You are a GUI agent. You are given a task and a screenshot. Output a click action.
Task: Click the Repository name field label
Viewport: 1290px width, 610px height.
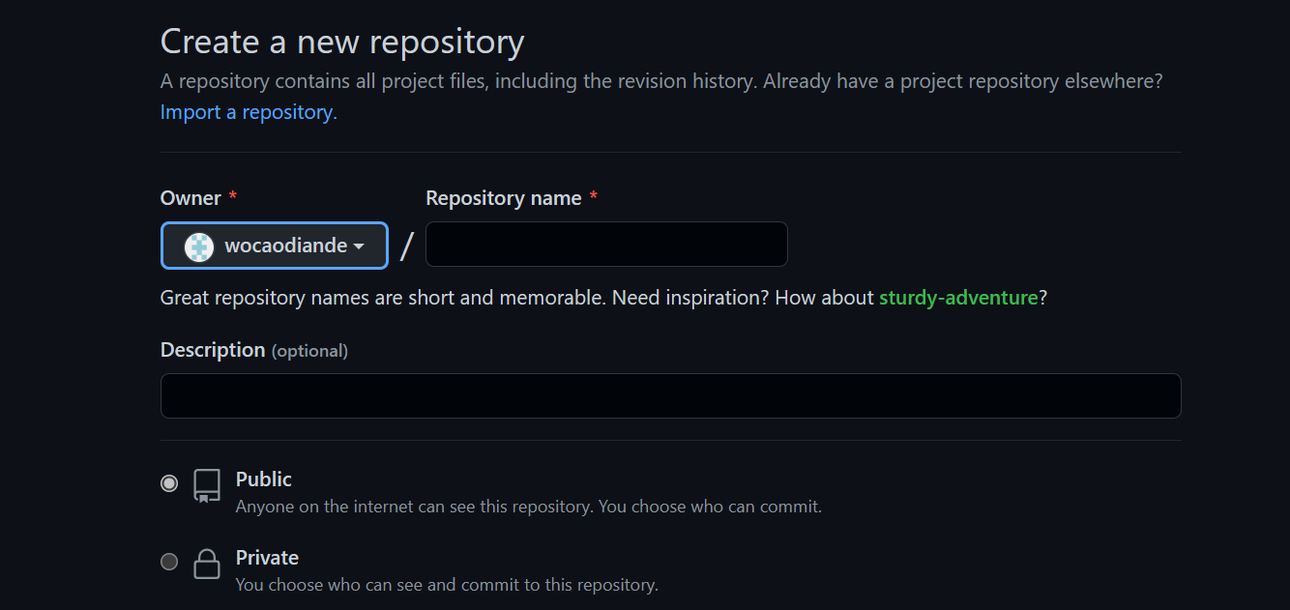(503, 198)
